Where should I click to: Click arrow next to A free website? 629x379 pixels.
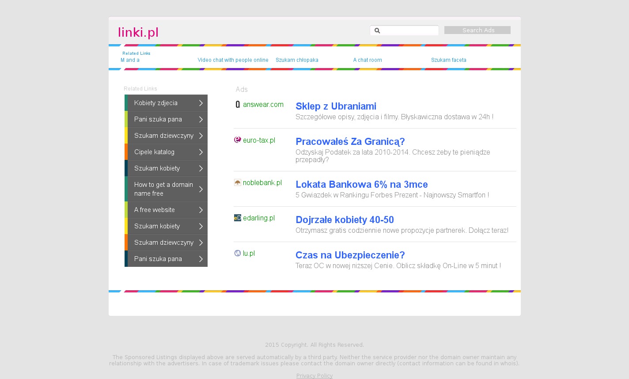pos(201,210)
